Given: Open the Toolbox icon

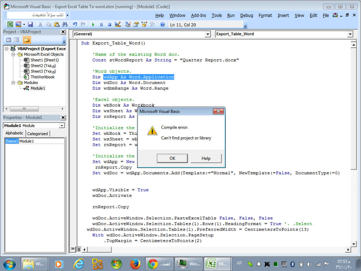Looking at the screenshot, I should pos(152,25).
